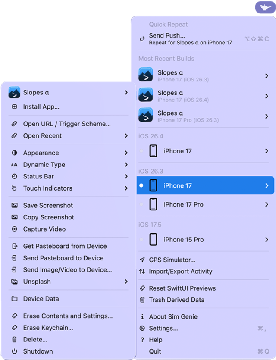Expand the Status Bar submenu chevron

click(126, 176)
